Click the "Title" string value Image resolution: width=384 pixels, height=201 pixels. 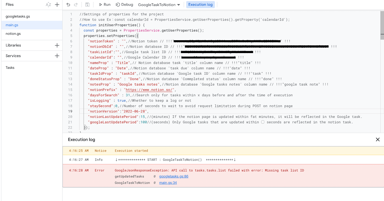coord(123,63)
